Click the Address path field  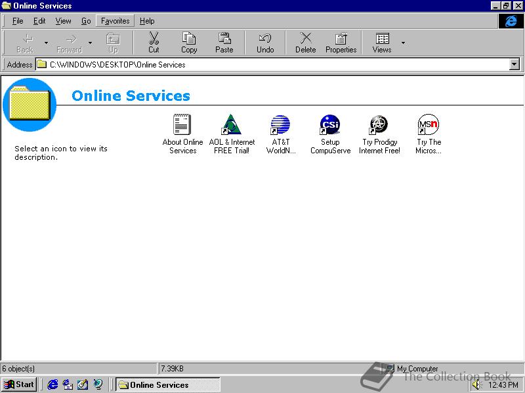[272, 64]
